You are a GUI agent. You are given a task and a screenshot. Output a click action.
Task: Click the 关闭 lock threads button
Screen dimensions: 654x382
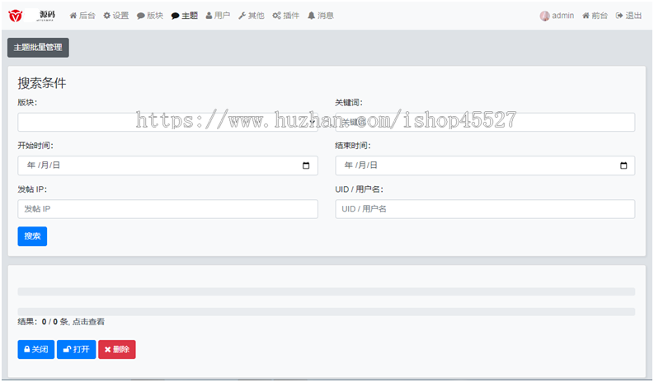pyautogui.click(x=35, y=349)
